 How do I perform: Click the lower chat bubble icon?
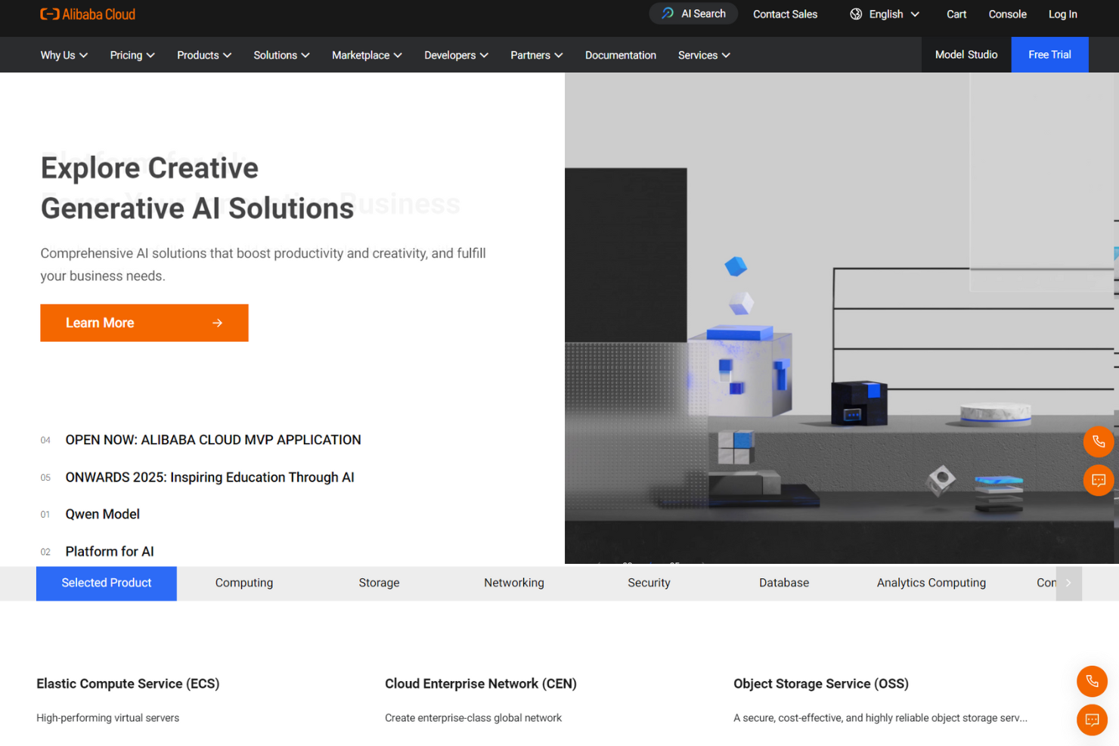tap(1092, 720)
